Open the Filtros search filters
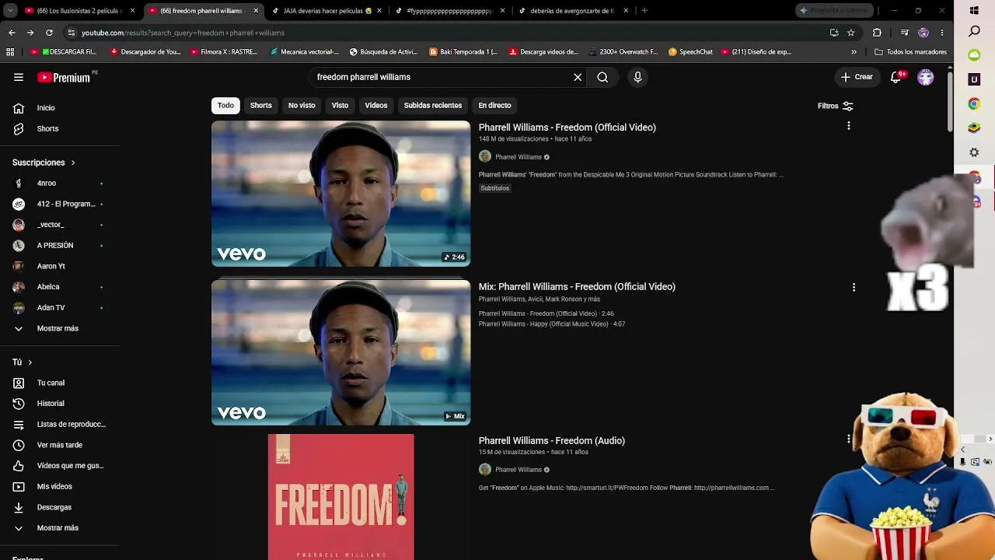Image resolution: width=995 pixels, height=560 pixels. click(x=836, y=106)
